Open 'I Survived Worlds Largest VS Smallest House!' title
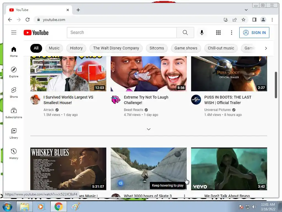The width and height of the screenshot is (282, 212). click(x=68, y=100)
